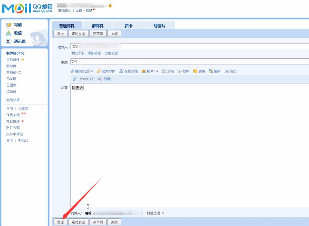The image size is (309, 226).
Task: Open 收件箱(36) folder
Action: point(16,53)
